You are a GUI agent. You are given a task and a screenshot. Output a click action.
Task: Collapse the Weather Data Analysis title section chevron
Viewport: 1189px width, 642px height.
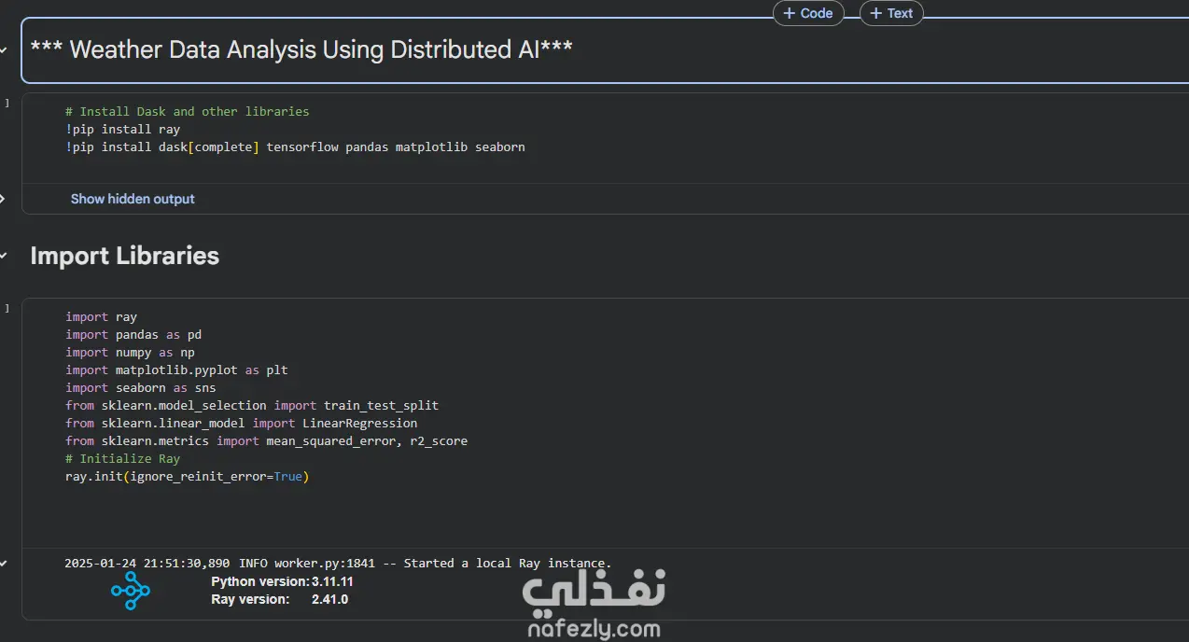click(4, 49)
